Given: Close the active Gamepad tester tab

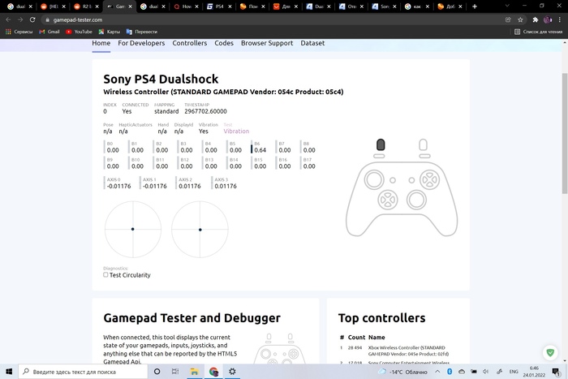Looking at the screenshot, I should (x=130, y=6).
